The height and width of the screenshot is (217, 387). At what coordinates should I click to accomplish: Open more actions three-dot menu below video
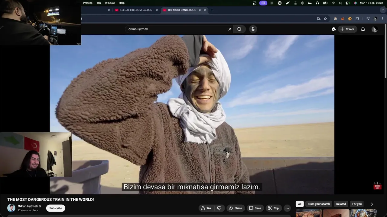point(287,208)
